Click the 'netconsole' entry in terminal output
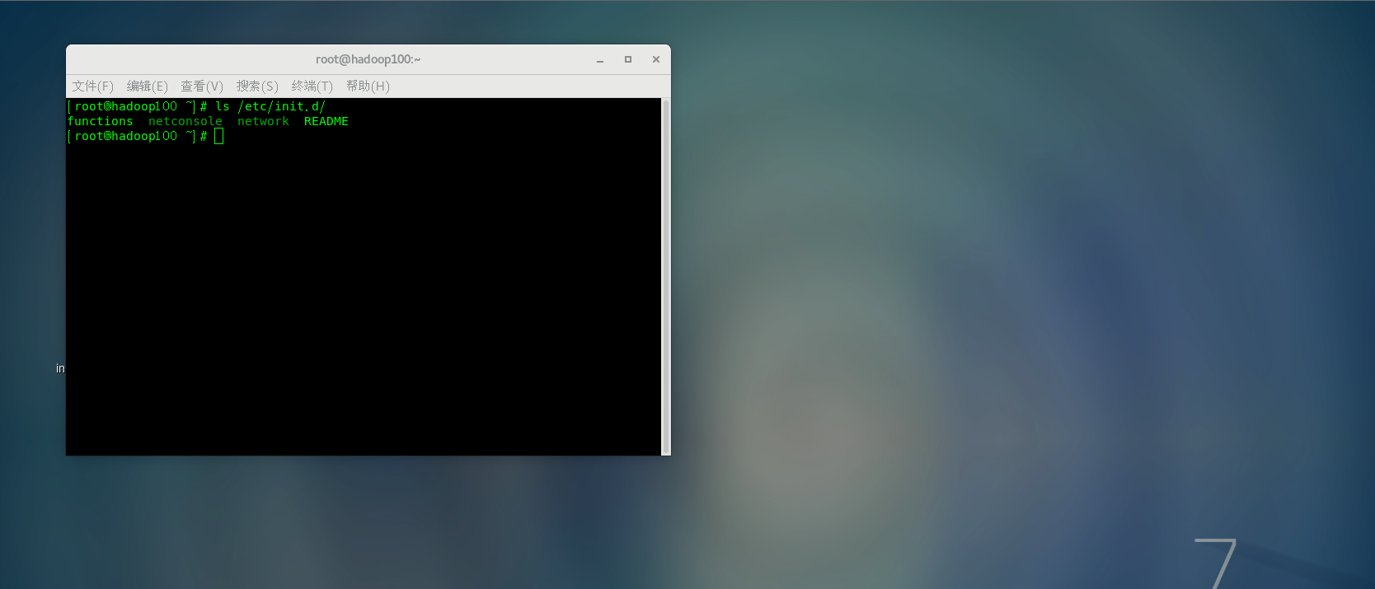1375x589 pixels. tap(185, 121)
